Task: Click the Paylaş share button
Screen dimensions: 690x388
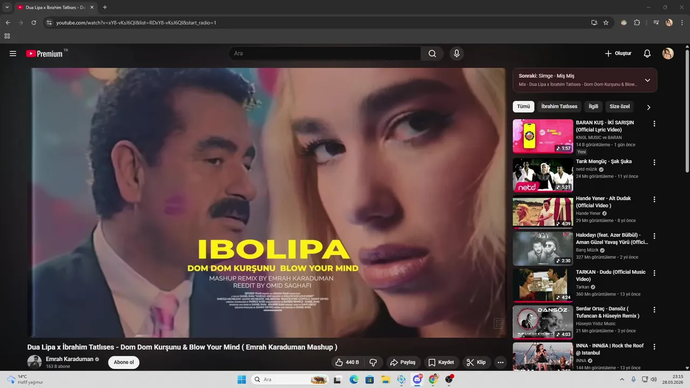Action: pyautogui.click(x=403, y=362)
